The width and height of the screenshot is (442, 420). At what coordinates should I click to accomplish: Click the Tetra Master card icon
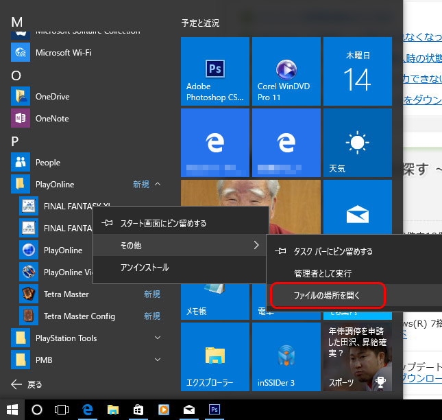tap(29, 294)
